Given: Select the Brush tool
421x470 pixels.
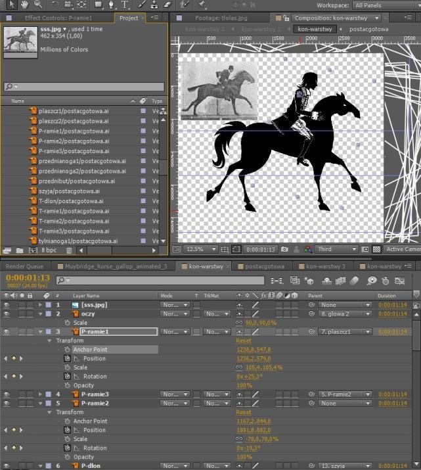Looking at the screenshot, I should click(142, 5).
